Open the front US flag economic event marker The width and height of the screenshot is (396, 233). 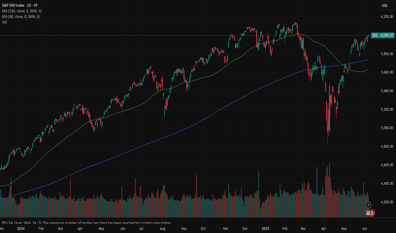coord(368,213)
